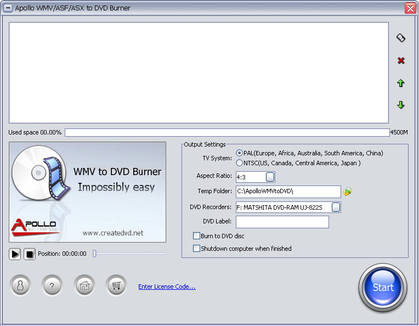This screenshot has width=419, height=326.
Task: Play the video preview
Action: pos(15,254)
